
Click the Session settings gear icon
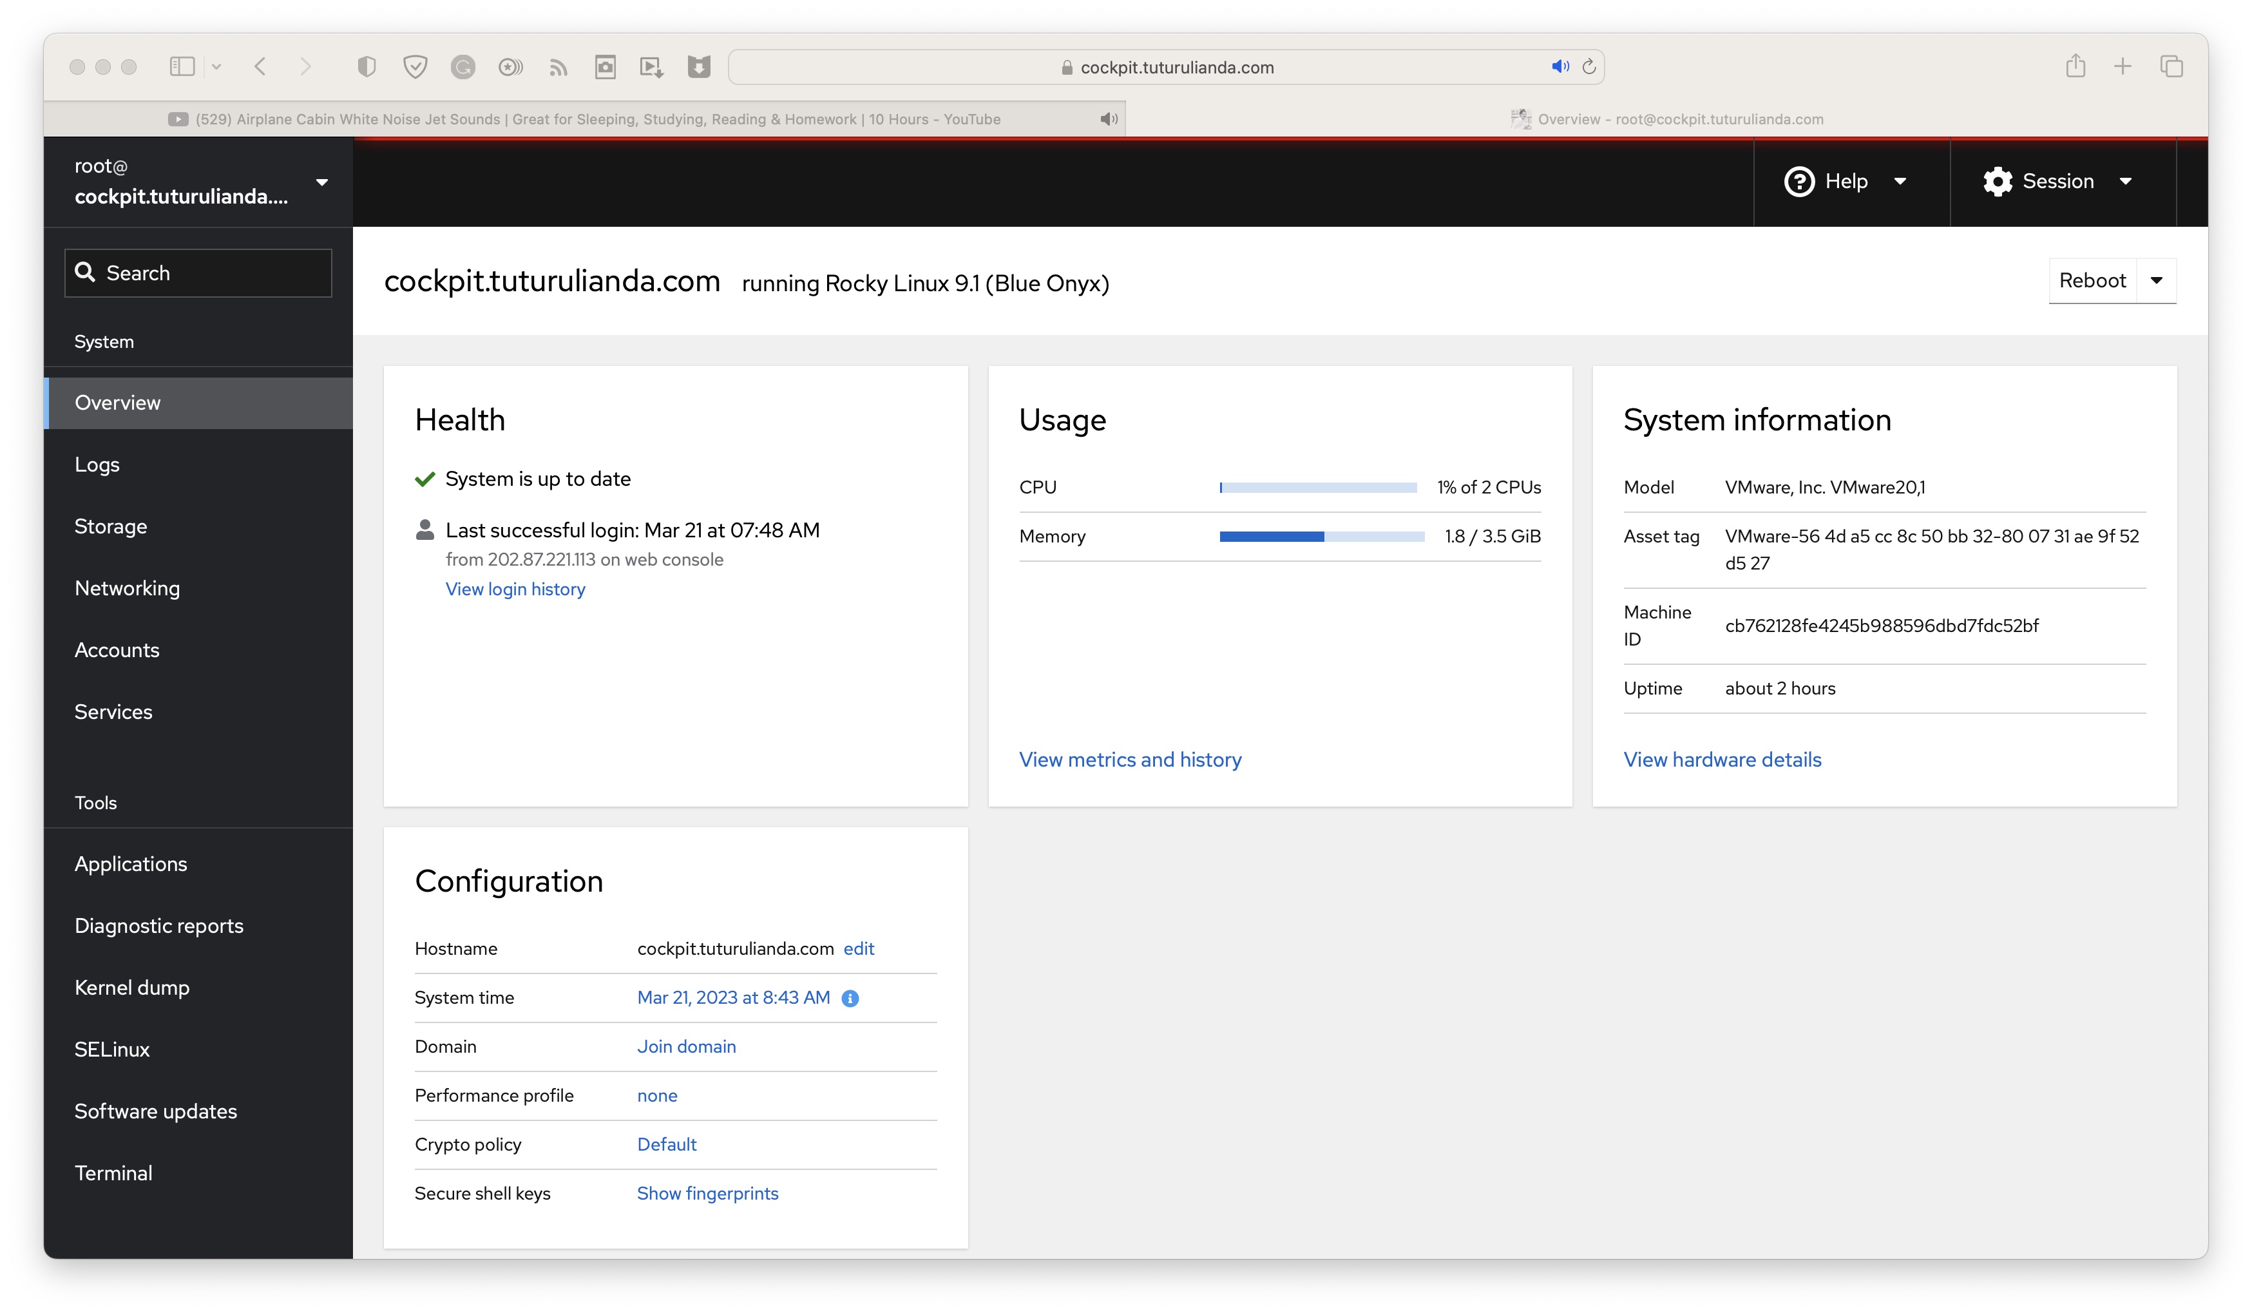click(1998, 181)
